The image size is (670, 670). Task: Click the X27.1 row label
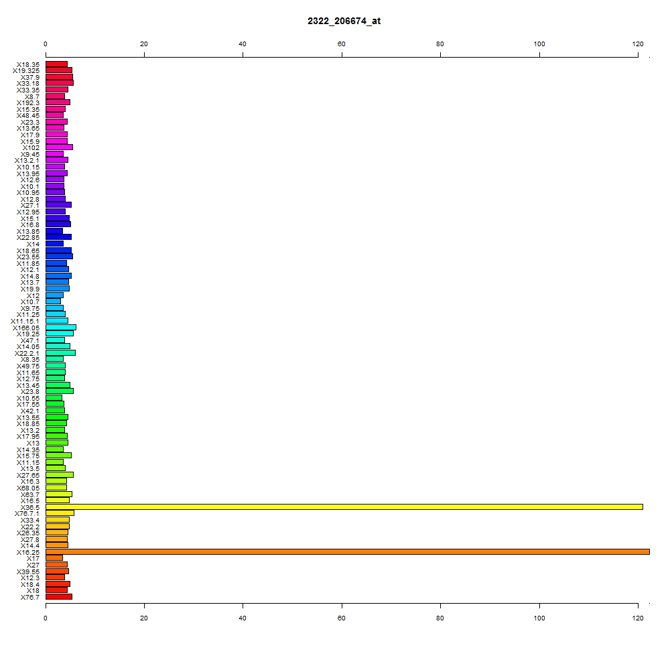(x=30, y=206)
